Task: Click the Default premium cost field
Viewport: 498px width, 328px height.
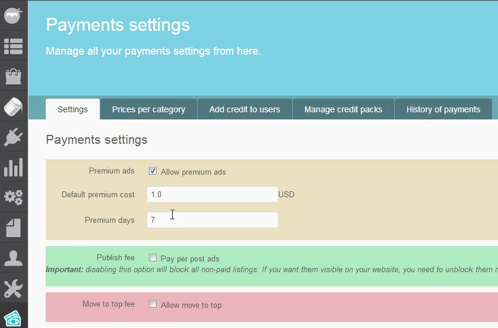Action: 212,195
